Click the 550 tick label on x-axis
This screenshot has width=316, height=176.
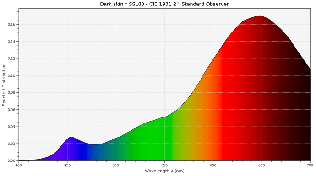(x=164, y=165)
